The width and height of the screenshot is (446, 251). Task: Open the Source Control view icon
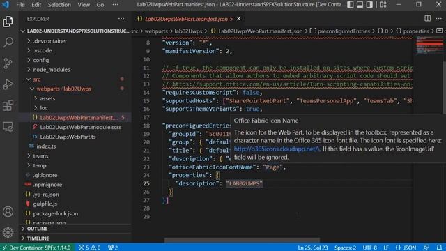point(8,63)
